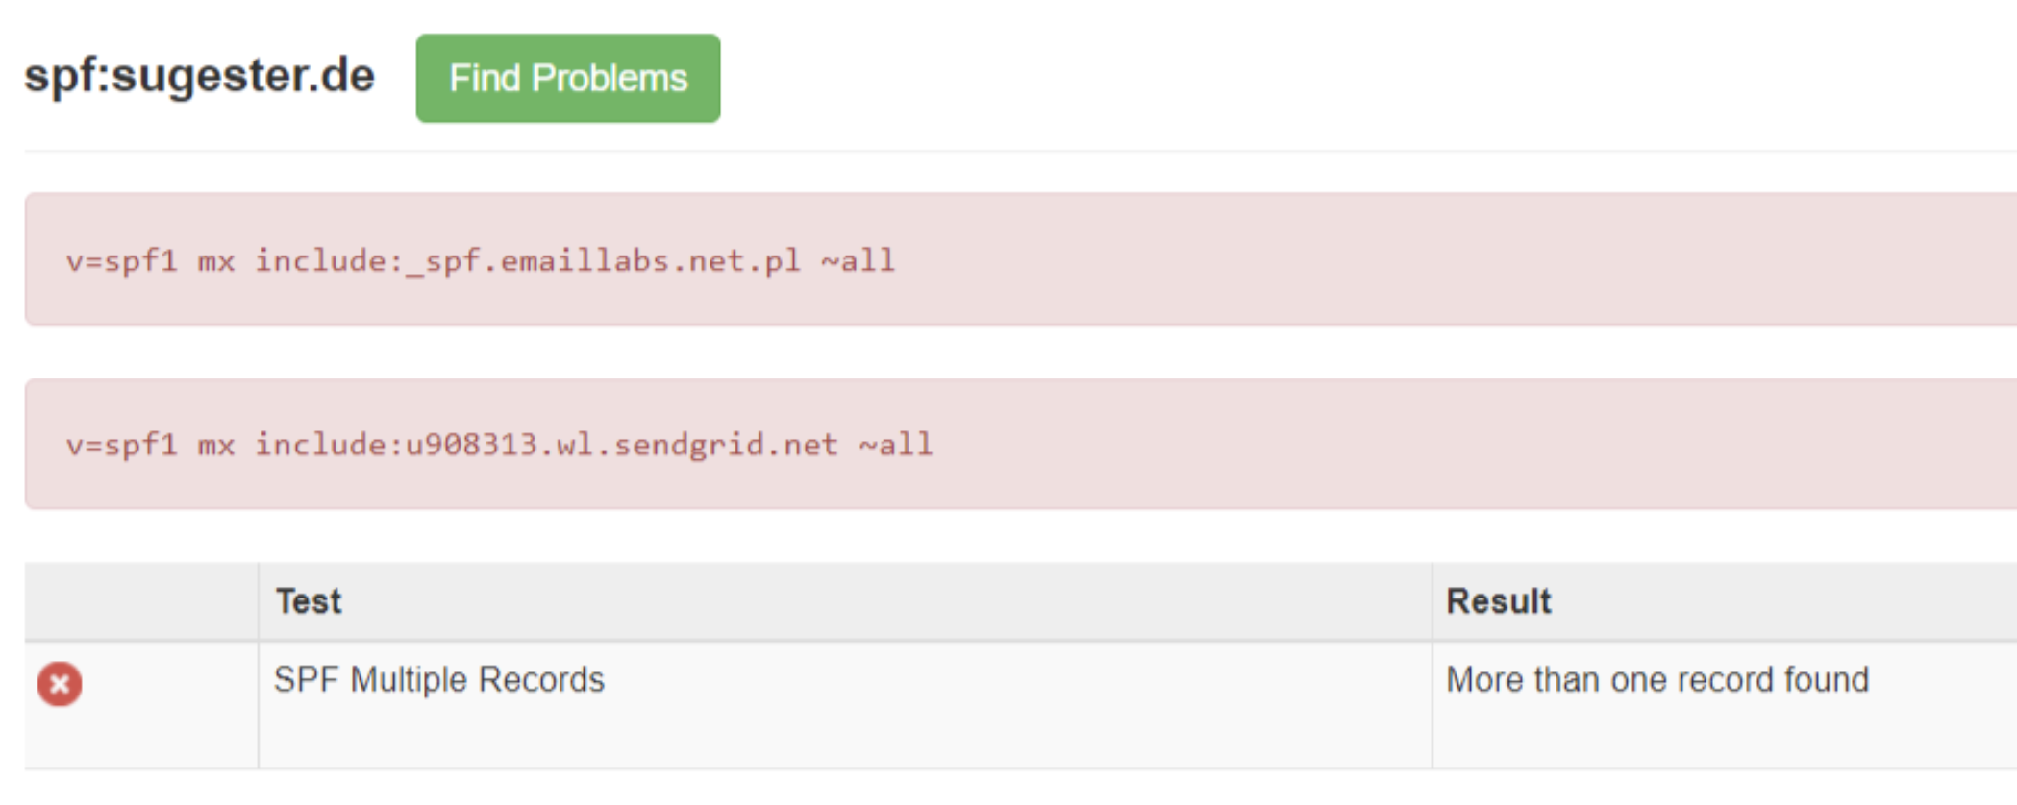Image resolution: width=2017 pixels, height=805 pixels.
Task: Click include:_spf.emaillabs.net.pl in the first record
Action: pos(527,261)
